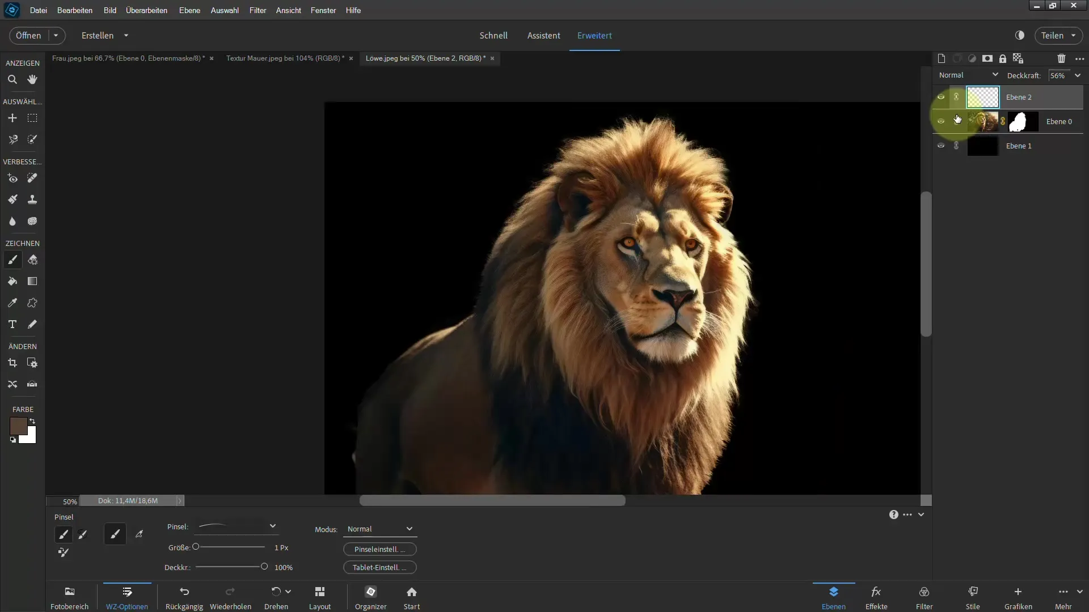Screen dimensions: 1089x612
Task: Select the Gradient tool
Action: tap(32, 282)
